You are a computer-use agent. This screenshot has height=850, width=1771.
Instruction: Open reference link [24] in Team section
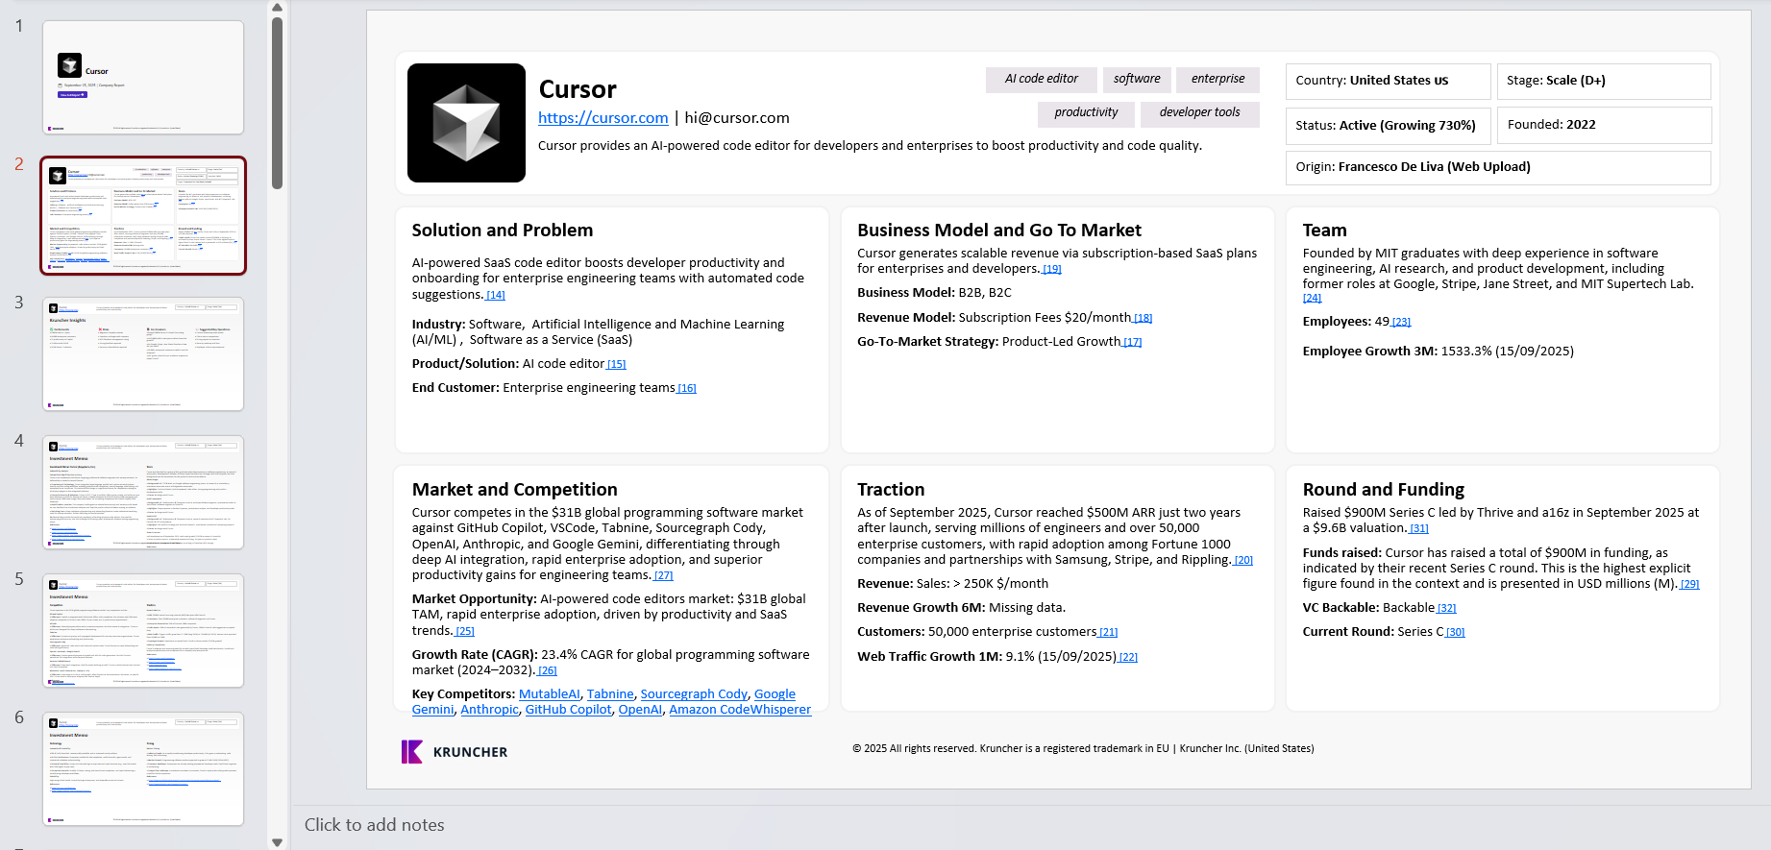coord(1313,299)
